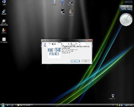
Task: Click the analog clock sidebar gadget
Action: pos(126,20)
